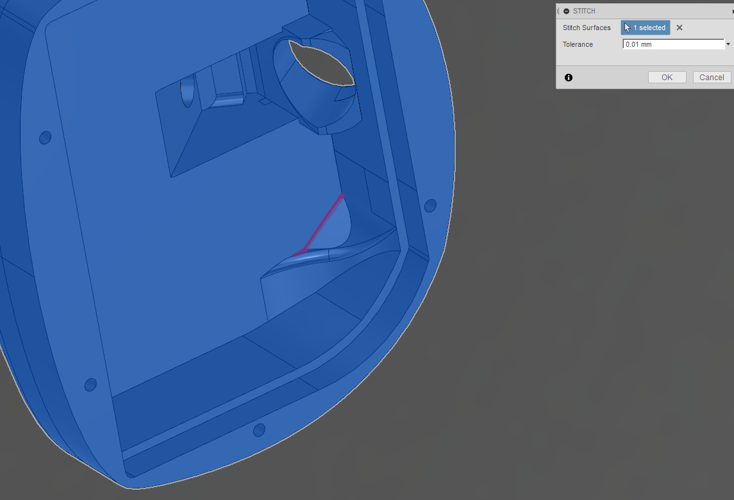Click the STITCH dialog title text
The width and height of the screenshot is (734, 500).
583,11
